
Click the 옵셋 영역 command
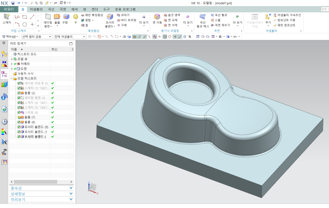tap(172, 15)
